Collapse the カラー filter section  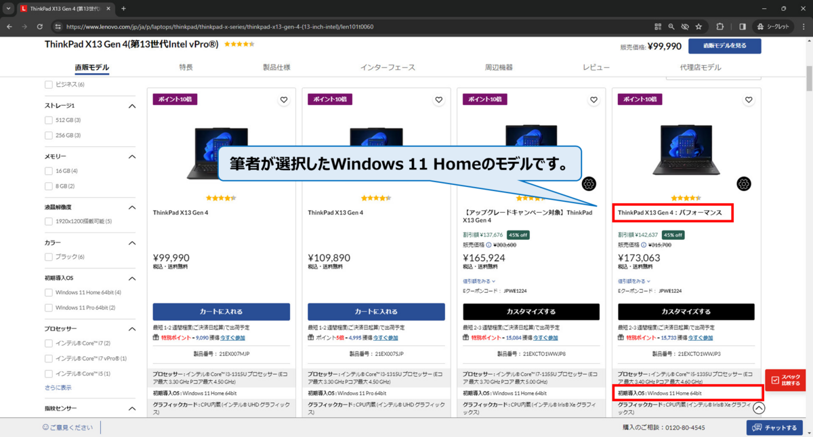pos(132,243)
